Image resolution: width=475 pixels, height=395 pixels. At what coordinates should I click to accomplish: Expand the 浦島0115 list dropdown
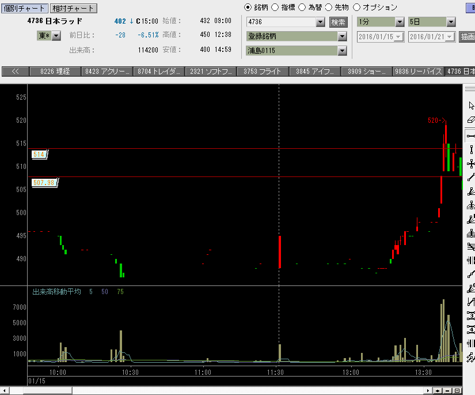click(x=343, y=51)
